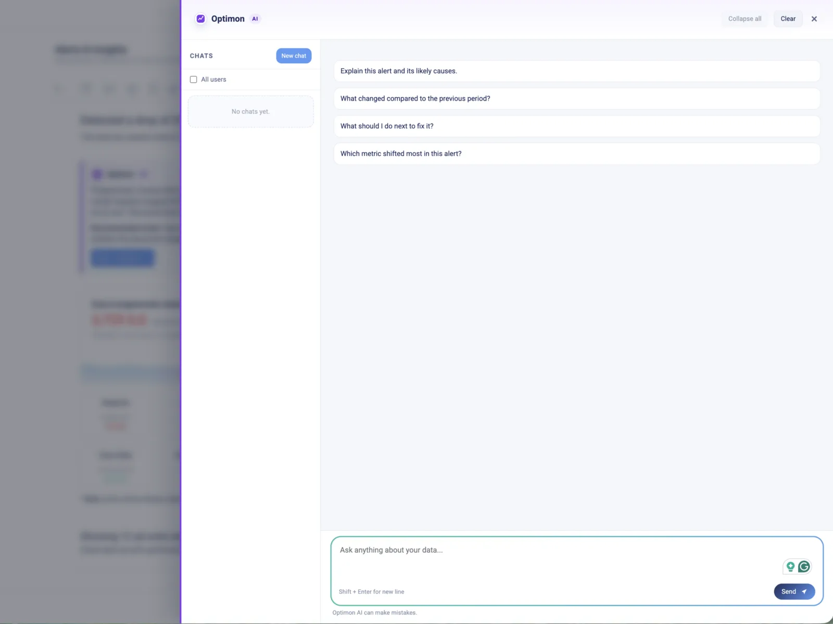Click 'Optimon AI can make mistakes.' disclaimer

point(375,613)
